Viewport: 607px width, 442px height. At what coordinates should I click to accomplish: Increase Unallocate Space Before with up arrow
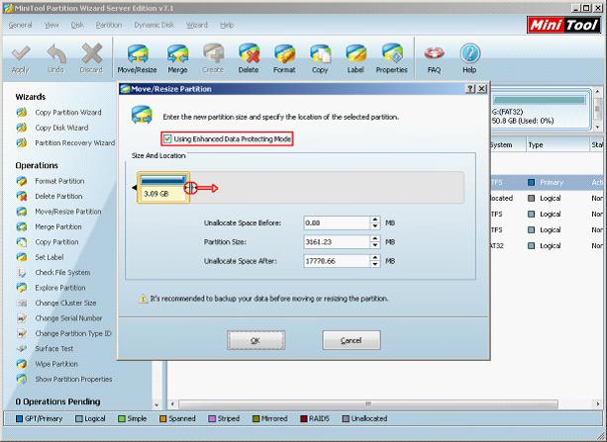374,220
